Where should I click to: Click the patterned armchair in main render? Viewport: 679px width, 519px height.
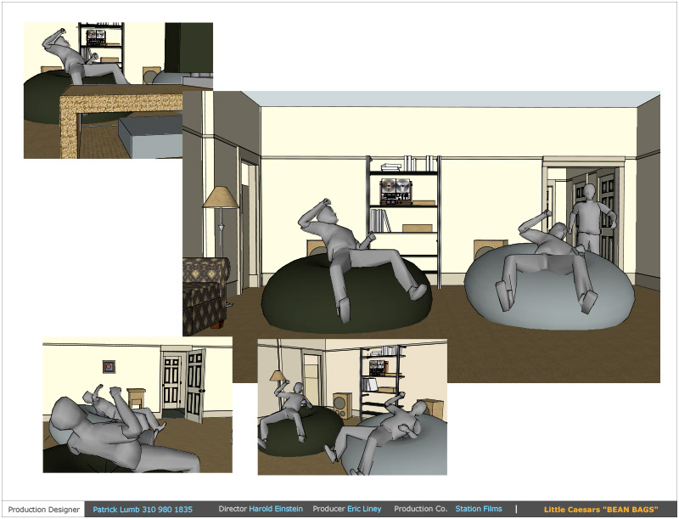[x=205, y=296]
